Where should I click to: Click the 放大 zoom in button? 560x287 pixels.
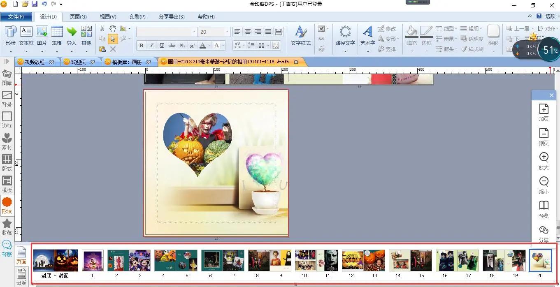coord(544,161)
